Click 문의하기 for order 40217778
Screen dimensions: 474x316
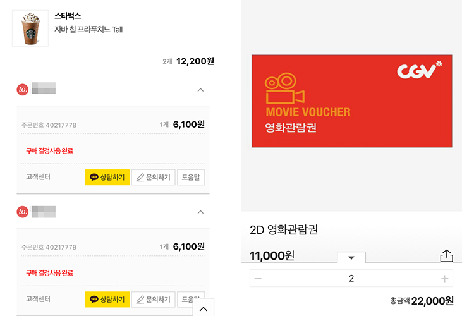(154, 177)
